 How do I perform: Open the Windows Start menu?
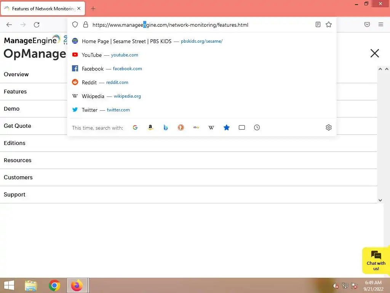point(9,285)
